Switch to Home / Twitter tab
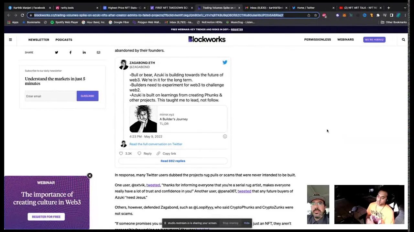The image size is (414, 232). (x=312, y=8)
